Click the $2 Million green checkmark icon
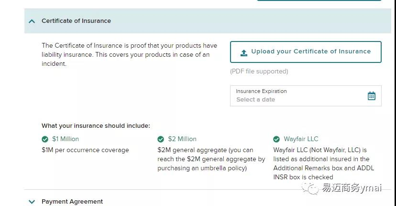Image resolution: width=396 pixels, height=206 pixels. [161, 139]
